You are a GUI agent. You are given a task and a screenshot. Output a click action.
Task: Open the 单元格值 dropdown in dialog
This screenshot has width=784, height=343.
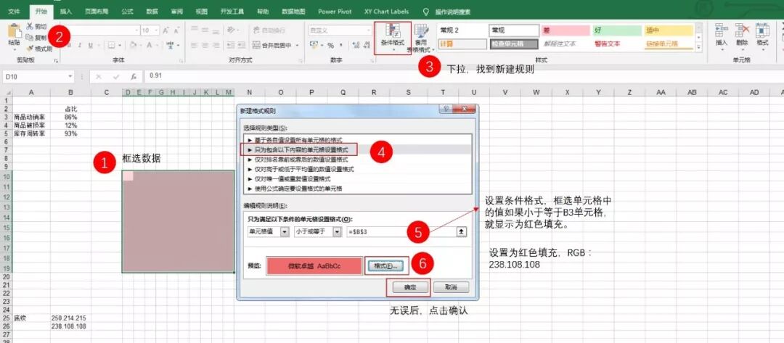point(285,231)
